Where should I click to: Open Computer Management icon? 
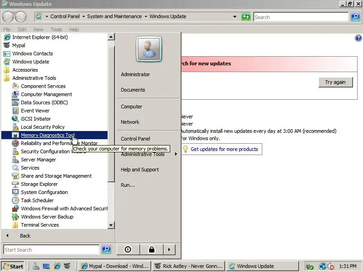coord(15,94)
